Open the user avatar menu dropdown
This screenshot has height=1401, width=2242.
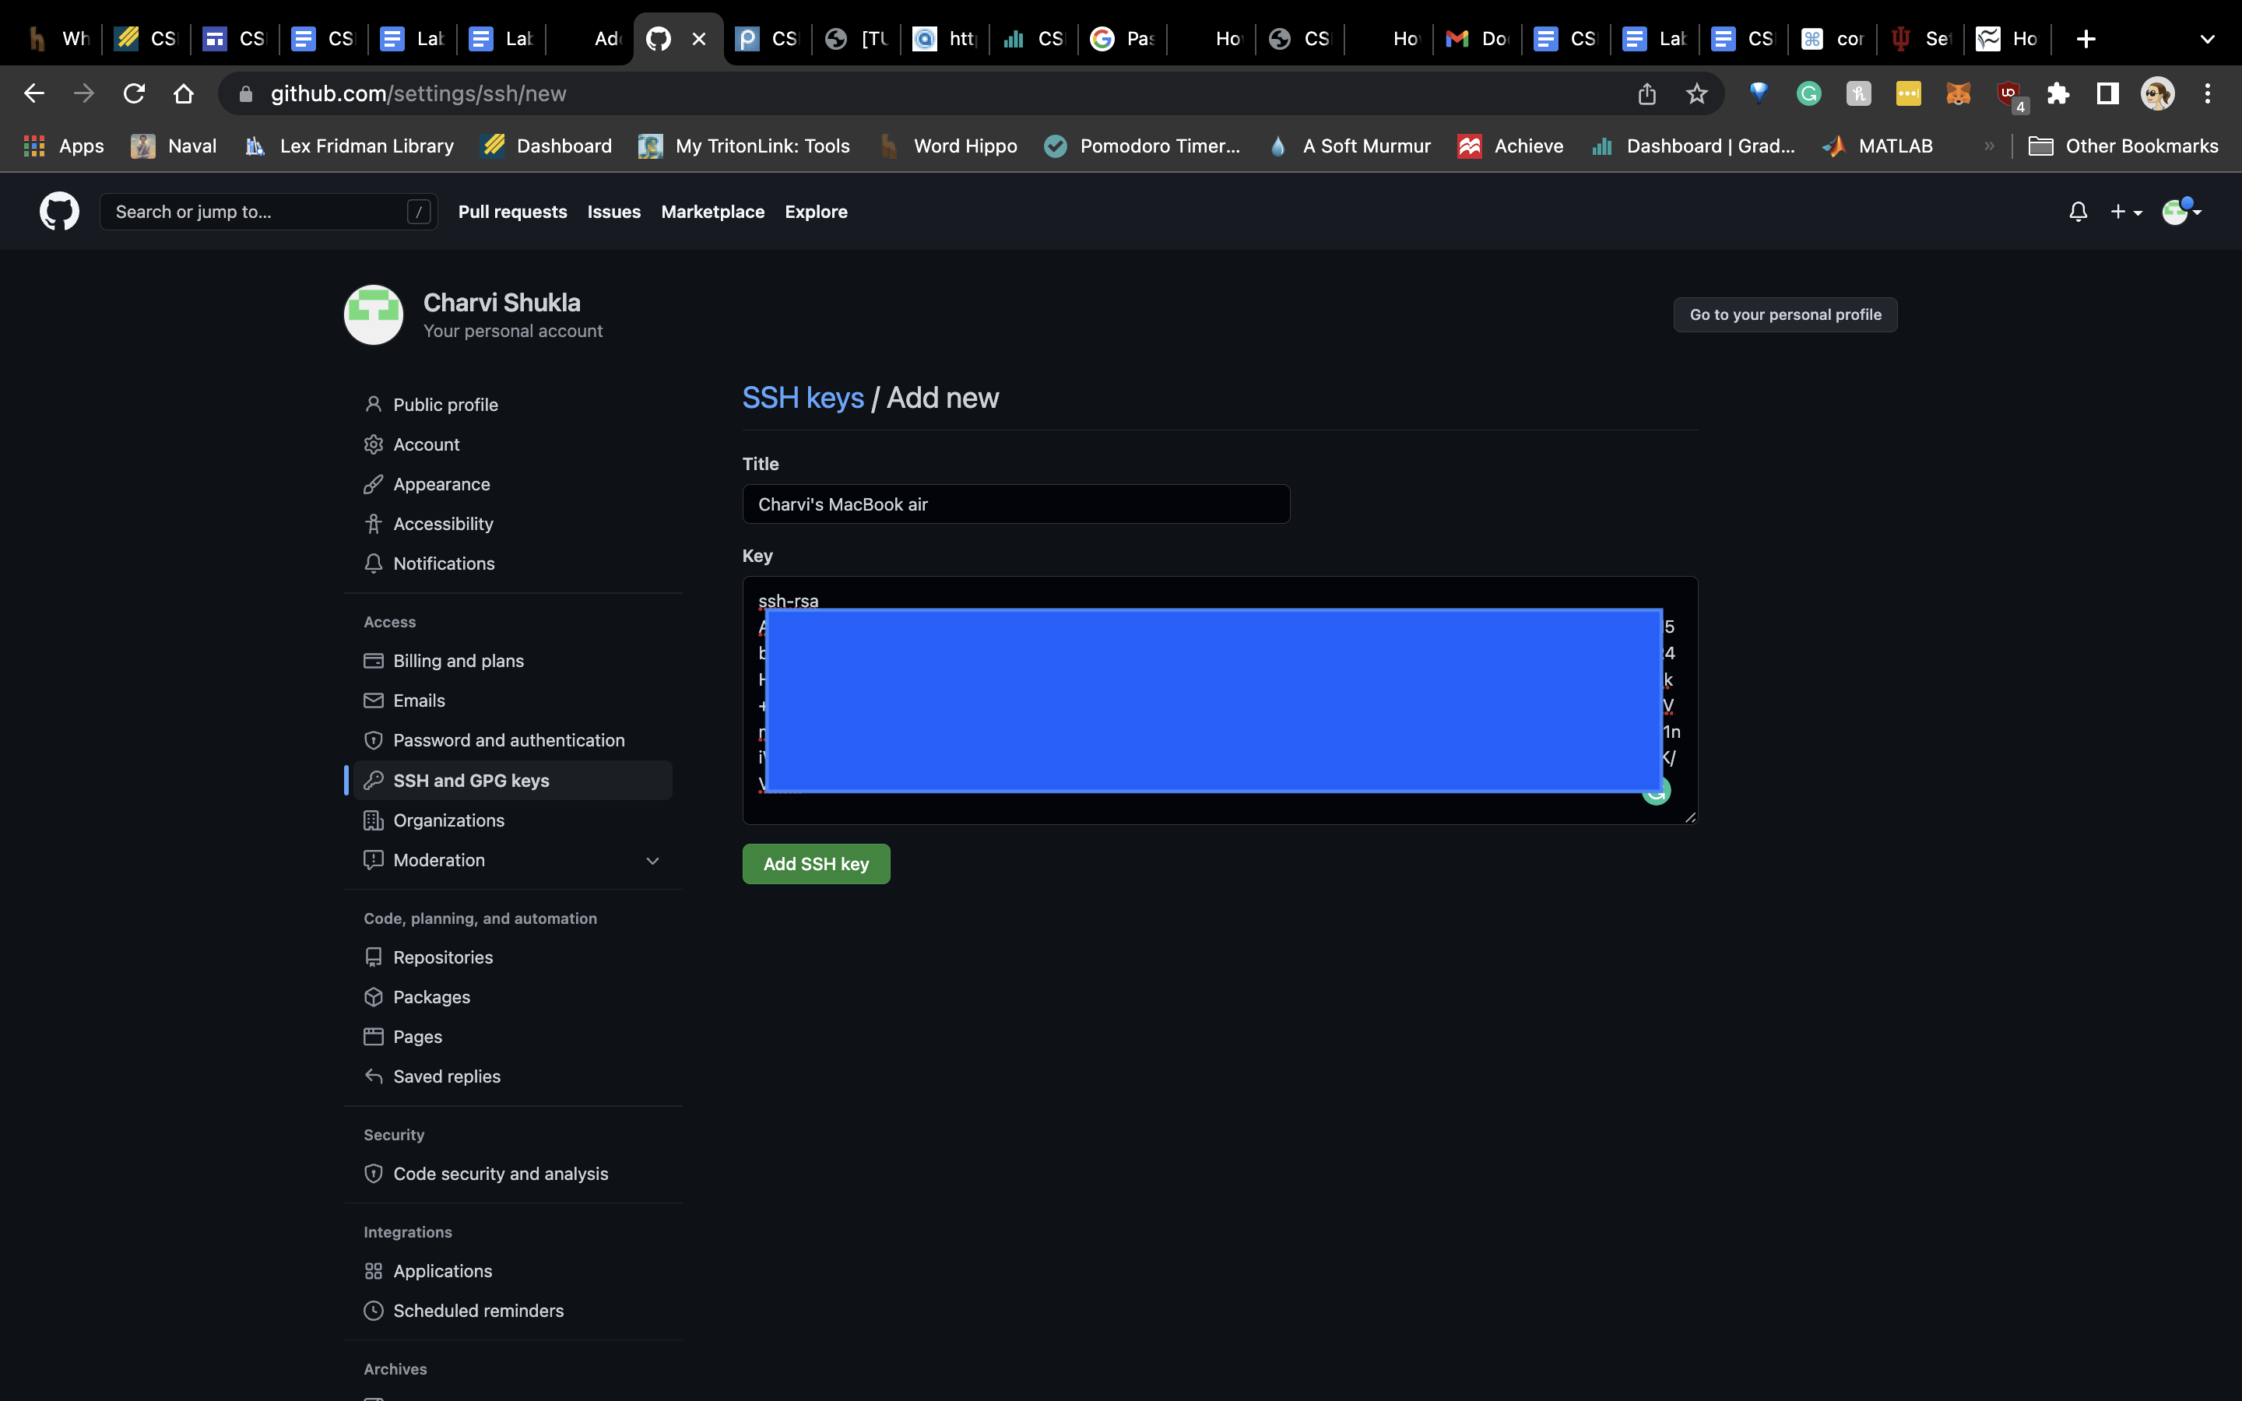pyautogui.click(x=2181, y=212)
